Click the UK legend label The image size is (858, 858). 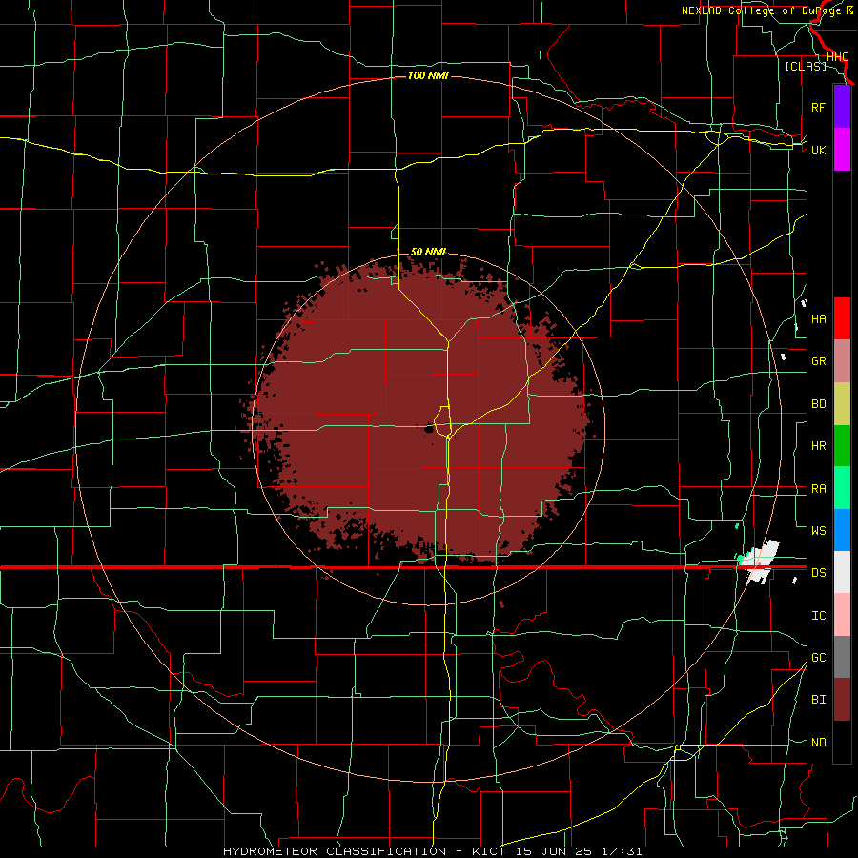click(x=818, y=150)
